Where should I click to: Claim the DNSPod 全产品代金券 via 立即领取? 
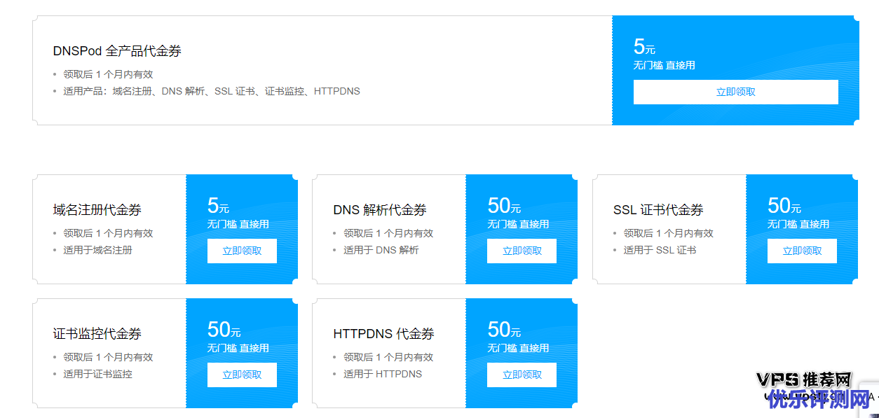[x=735, y=92]
